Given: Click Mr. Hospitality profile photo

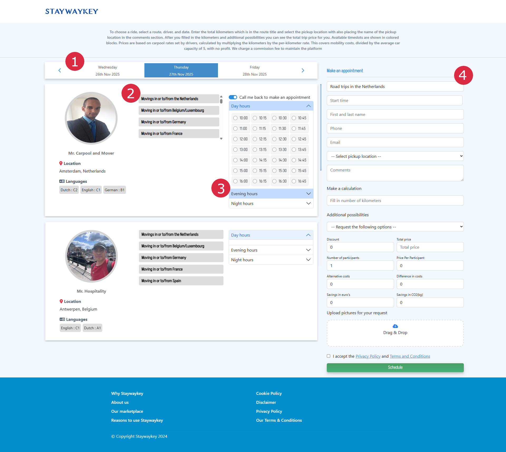Looking at the screenshot, I should (91, 256).
